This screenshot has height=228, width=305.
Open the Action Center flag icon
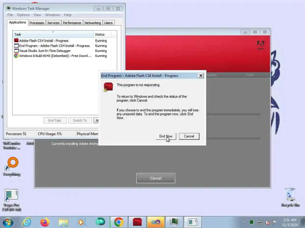275,222
